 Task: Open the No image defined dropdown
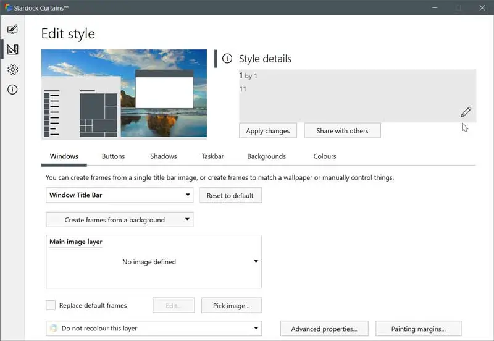click(154, 261)
